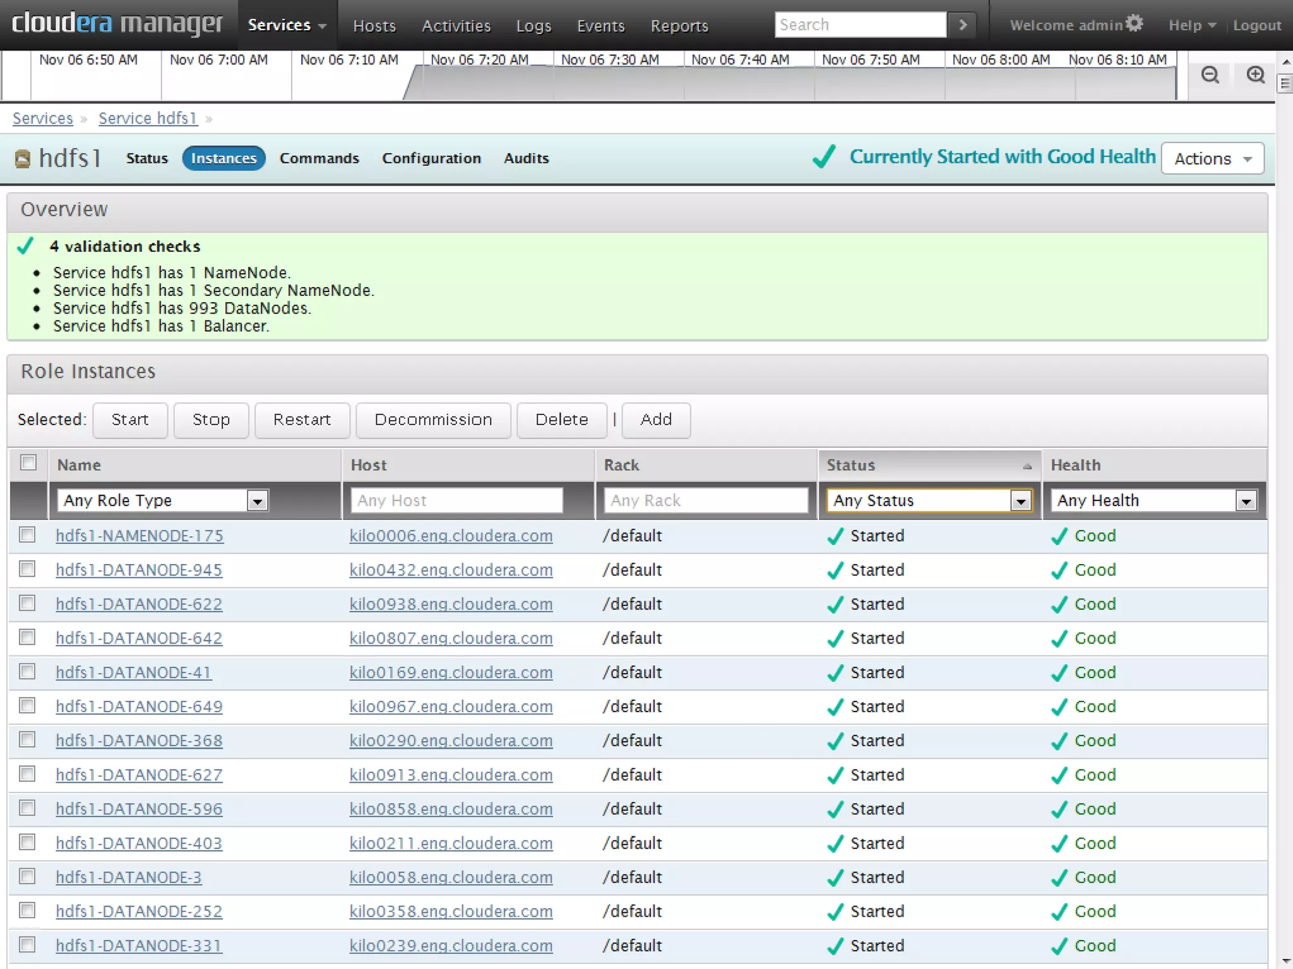1293x969 pixels.
Task: Select the hdfs1-NAMENODE-175 checkbox
Action: (x=27, y=535)
